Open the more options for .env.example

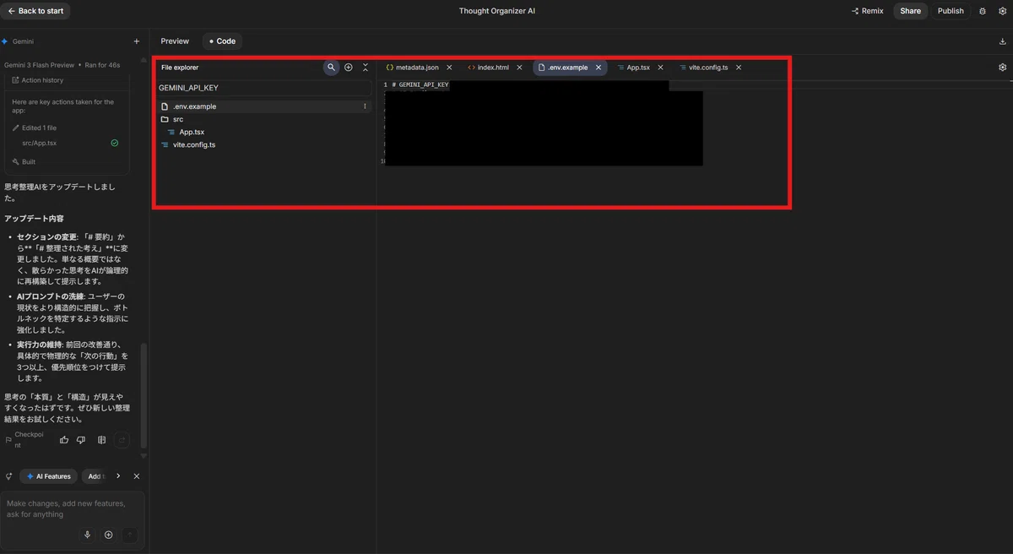(x=365, y=106)
